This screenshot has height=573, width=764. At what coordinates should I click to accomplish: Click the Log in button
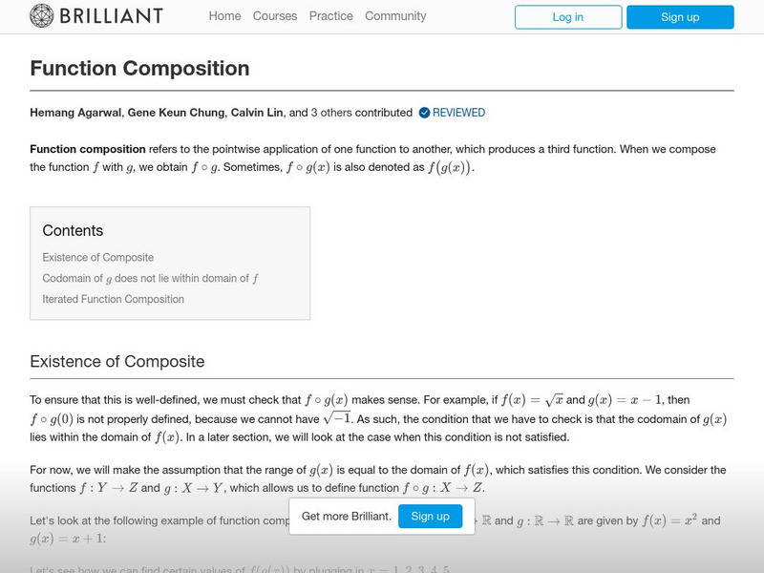tap(567, 16)
